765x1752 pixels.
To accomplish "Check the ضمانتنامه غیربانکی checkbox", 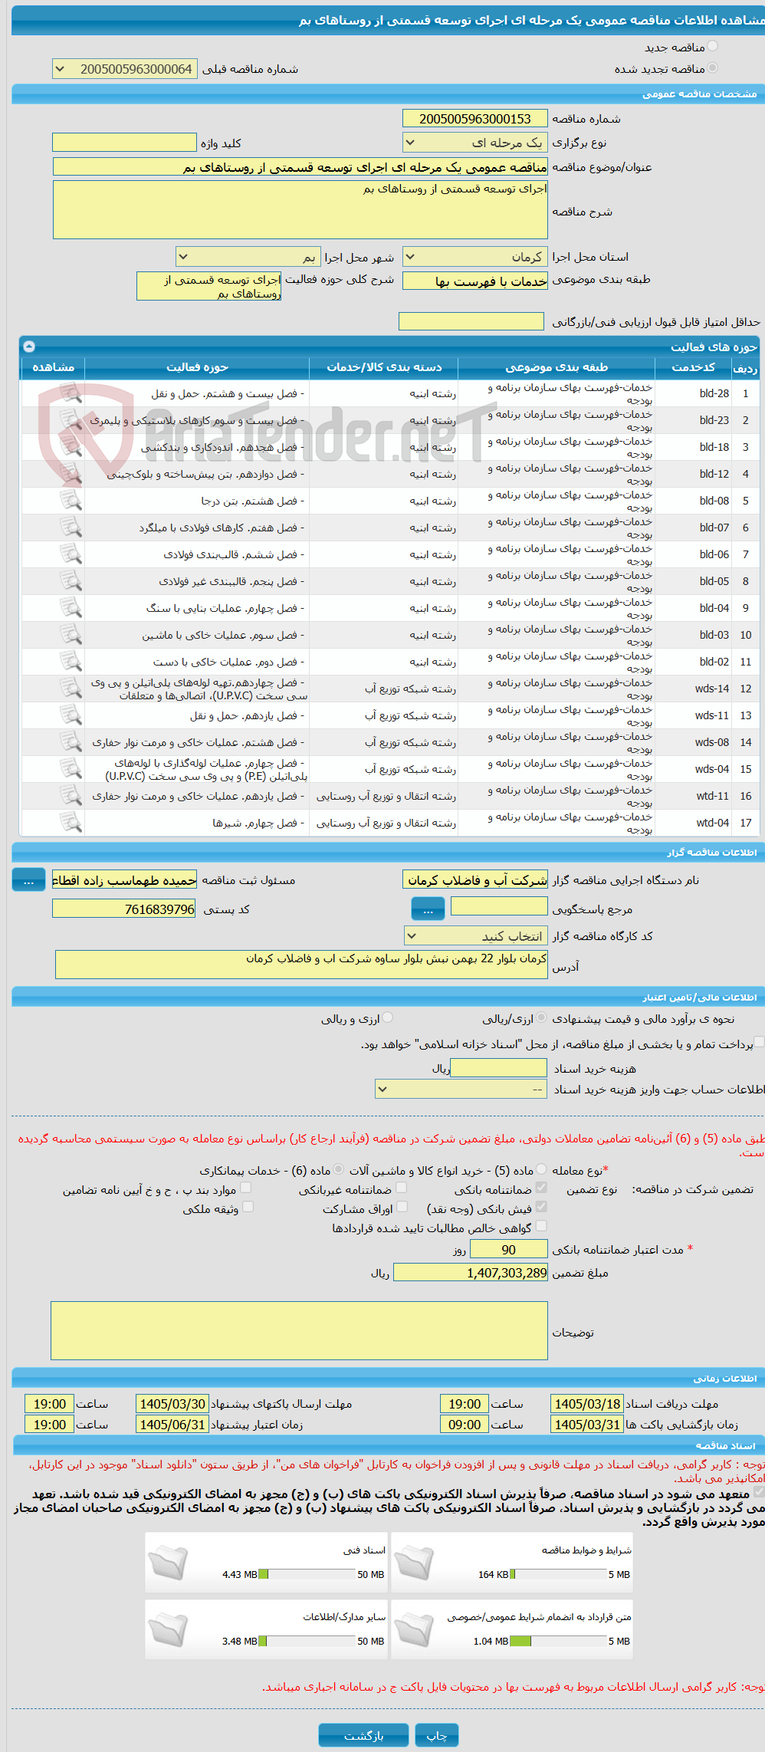I will tap(402, 1188).
